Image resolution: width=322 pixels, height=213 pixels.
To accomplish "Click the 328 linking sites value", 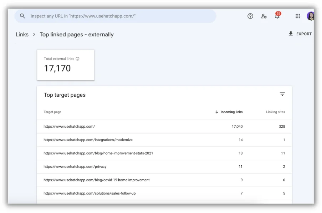I will point(282,127).
